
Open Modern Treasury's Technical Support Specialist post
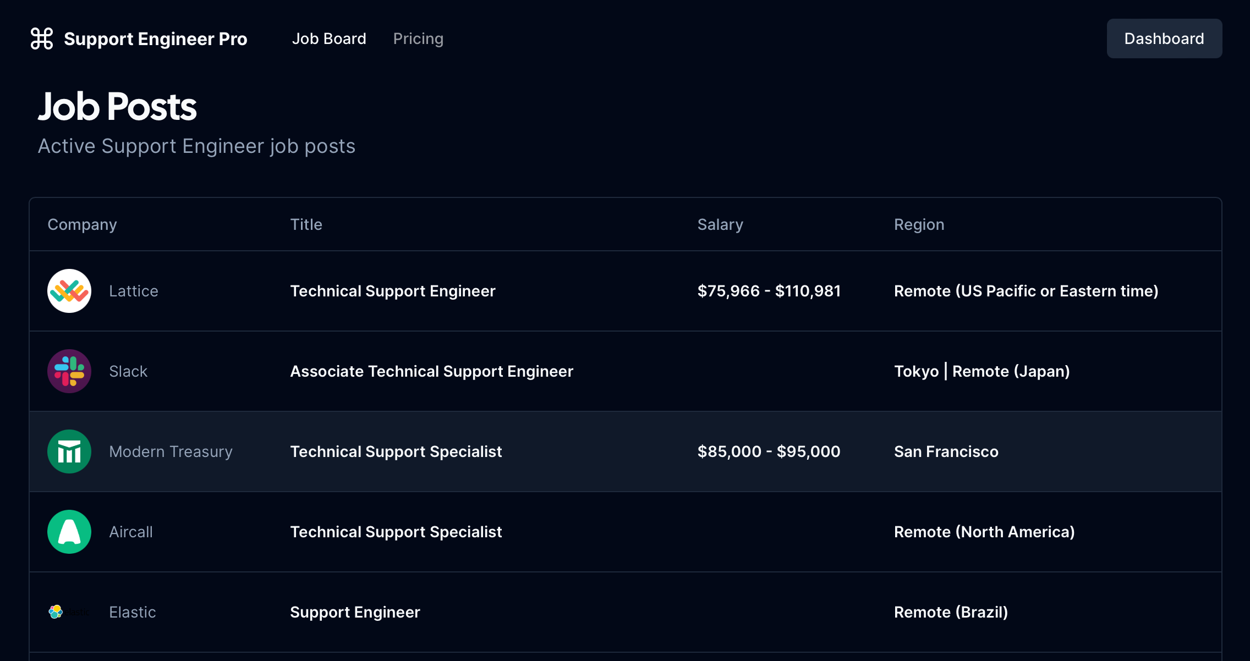click(396, 451)
